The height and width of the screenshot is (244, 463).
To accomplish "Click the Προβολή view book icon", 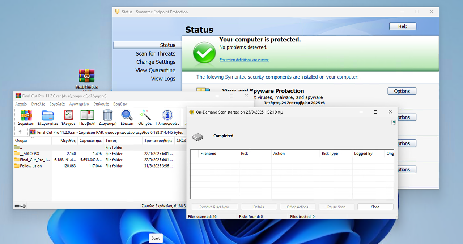I will pyautogui.click(x=87, y=115).
